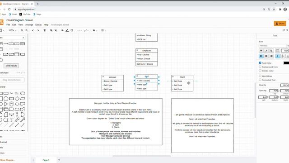Select the actor stick figure shape
Viewport: 289px width, 163px height.
(x=17, y=115)
